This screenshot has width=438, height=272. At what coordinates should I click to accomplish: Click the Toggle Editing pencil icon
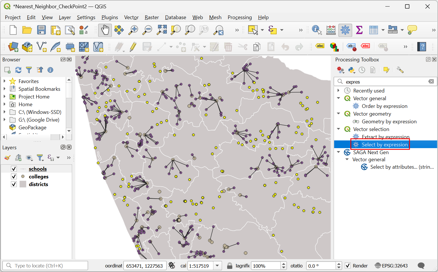[133, 47]
